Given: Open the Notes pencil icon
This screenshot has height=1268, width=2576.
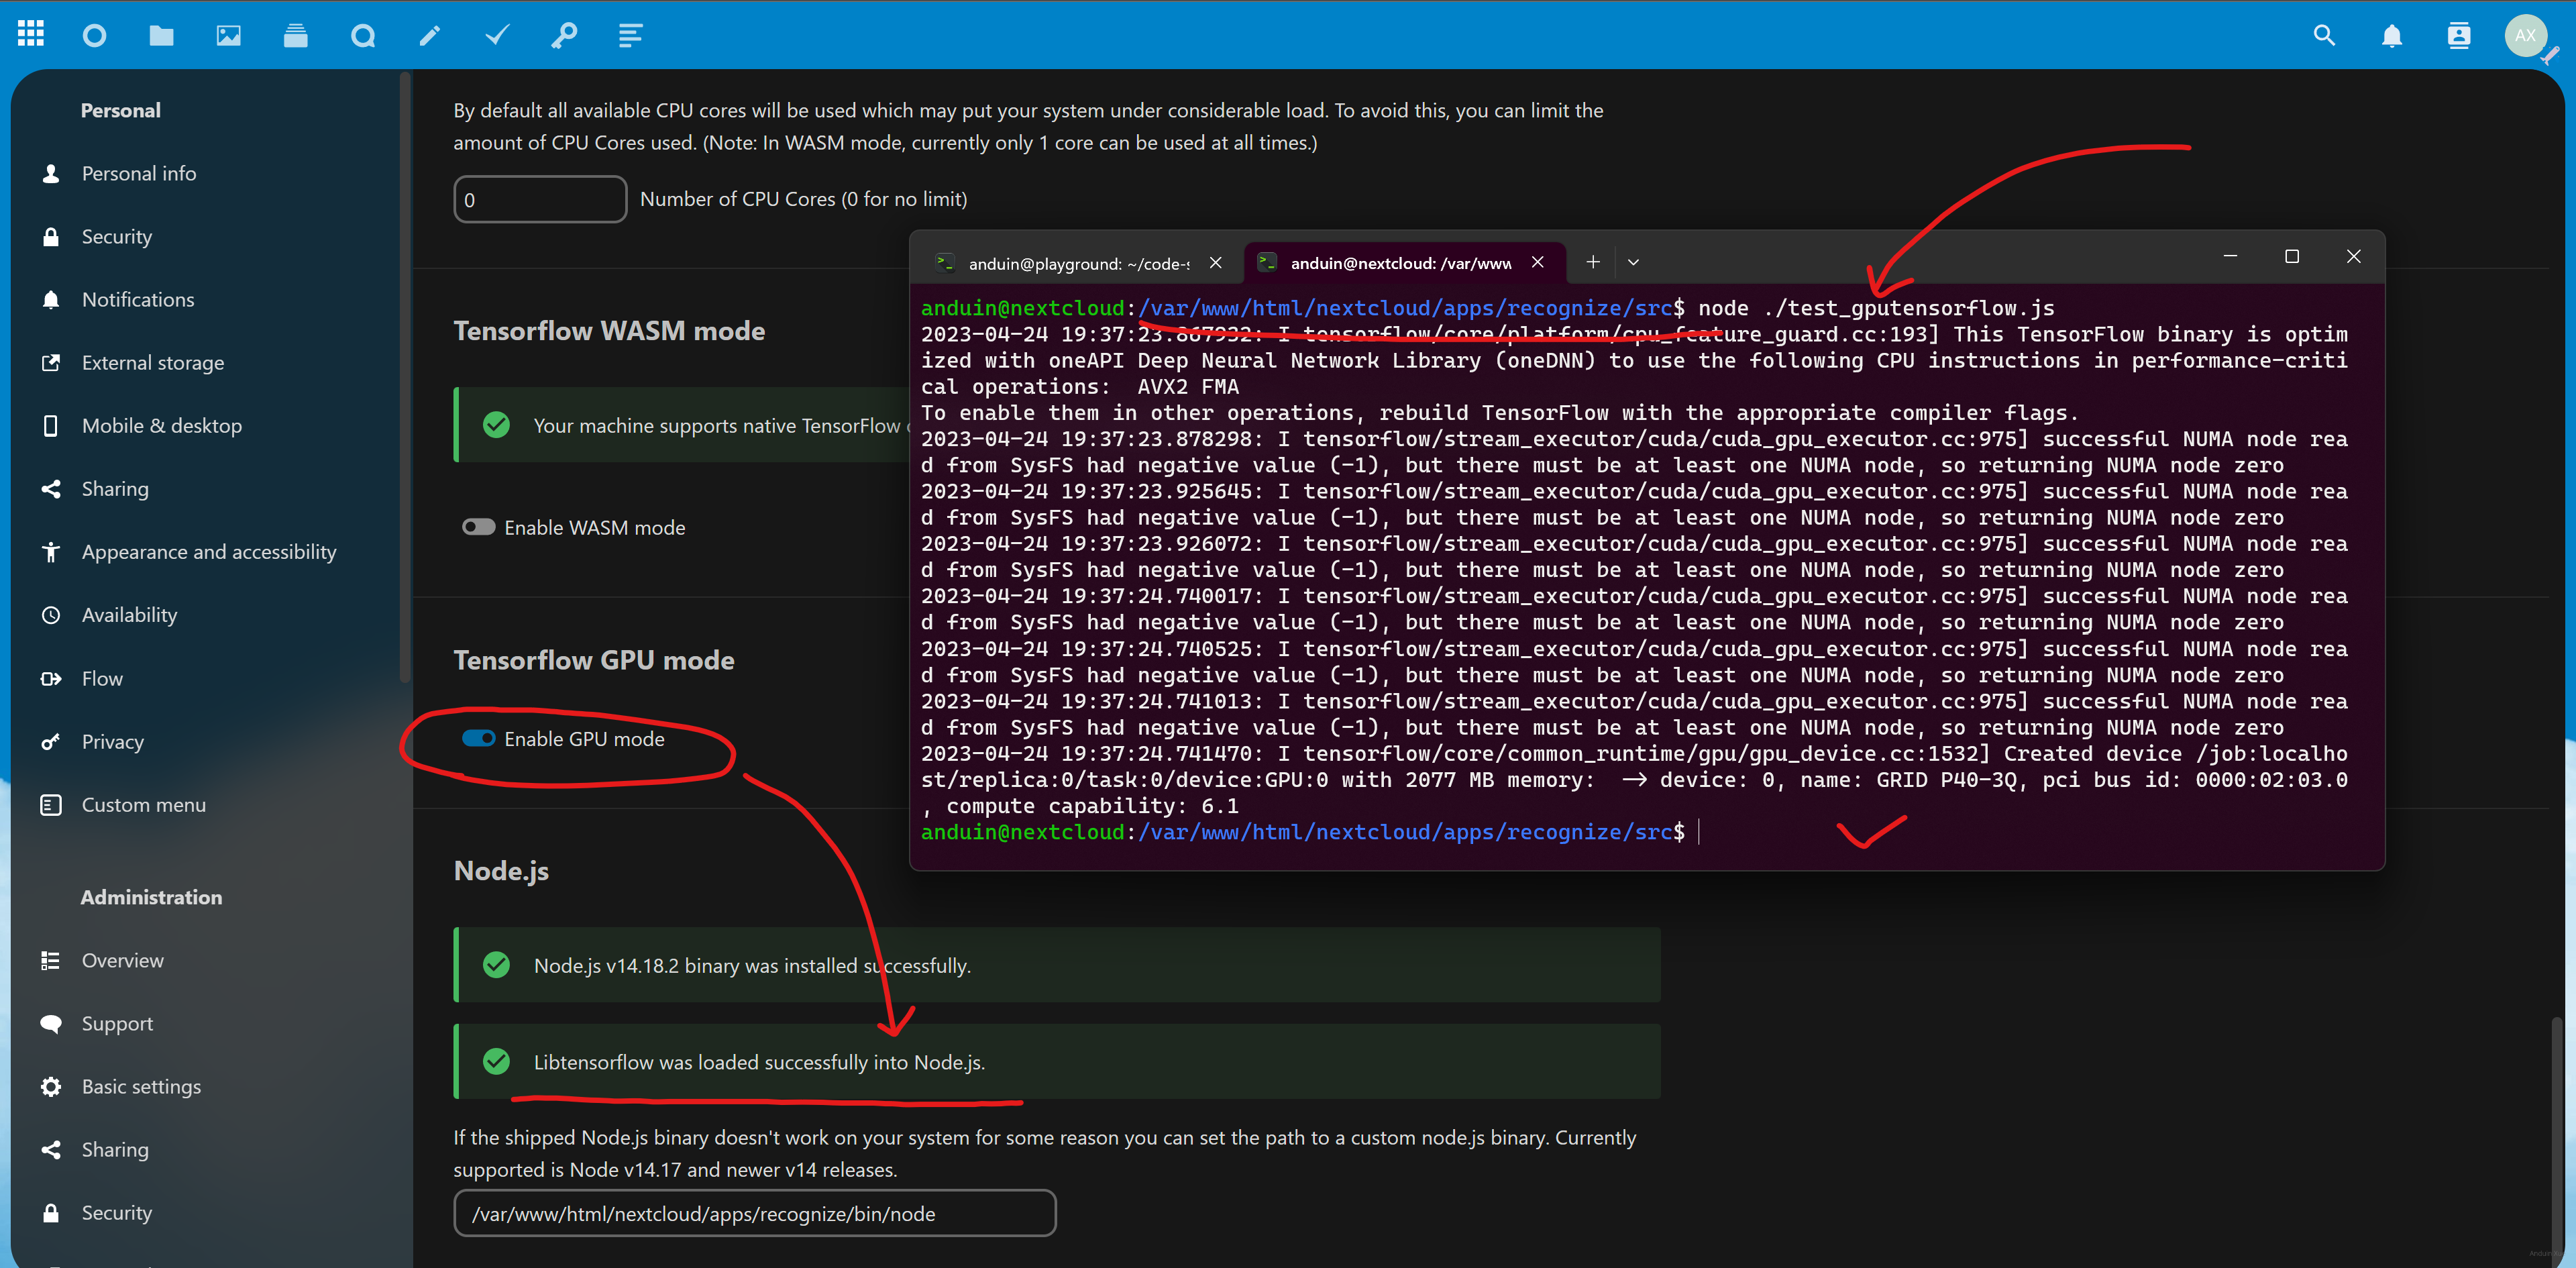Looking at the screenshot, I should tap(429, 36).
